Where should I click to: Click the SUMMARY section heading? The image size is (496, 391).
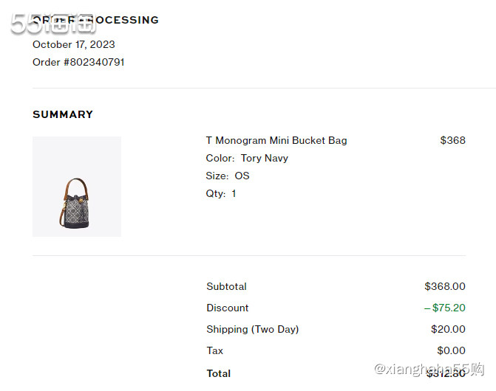pos(63,114)
